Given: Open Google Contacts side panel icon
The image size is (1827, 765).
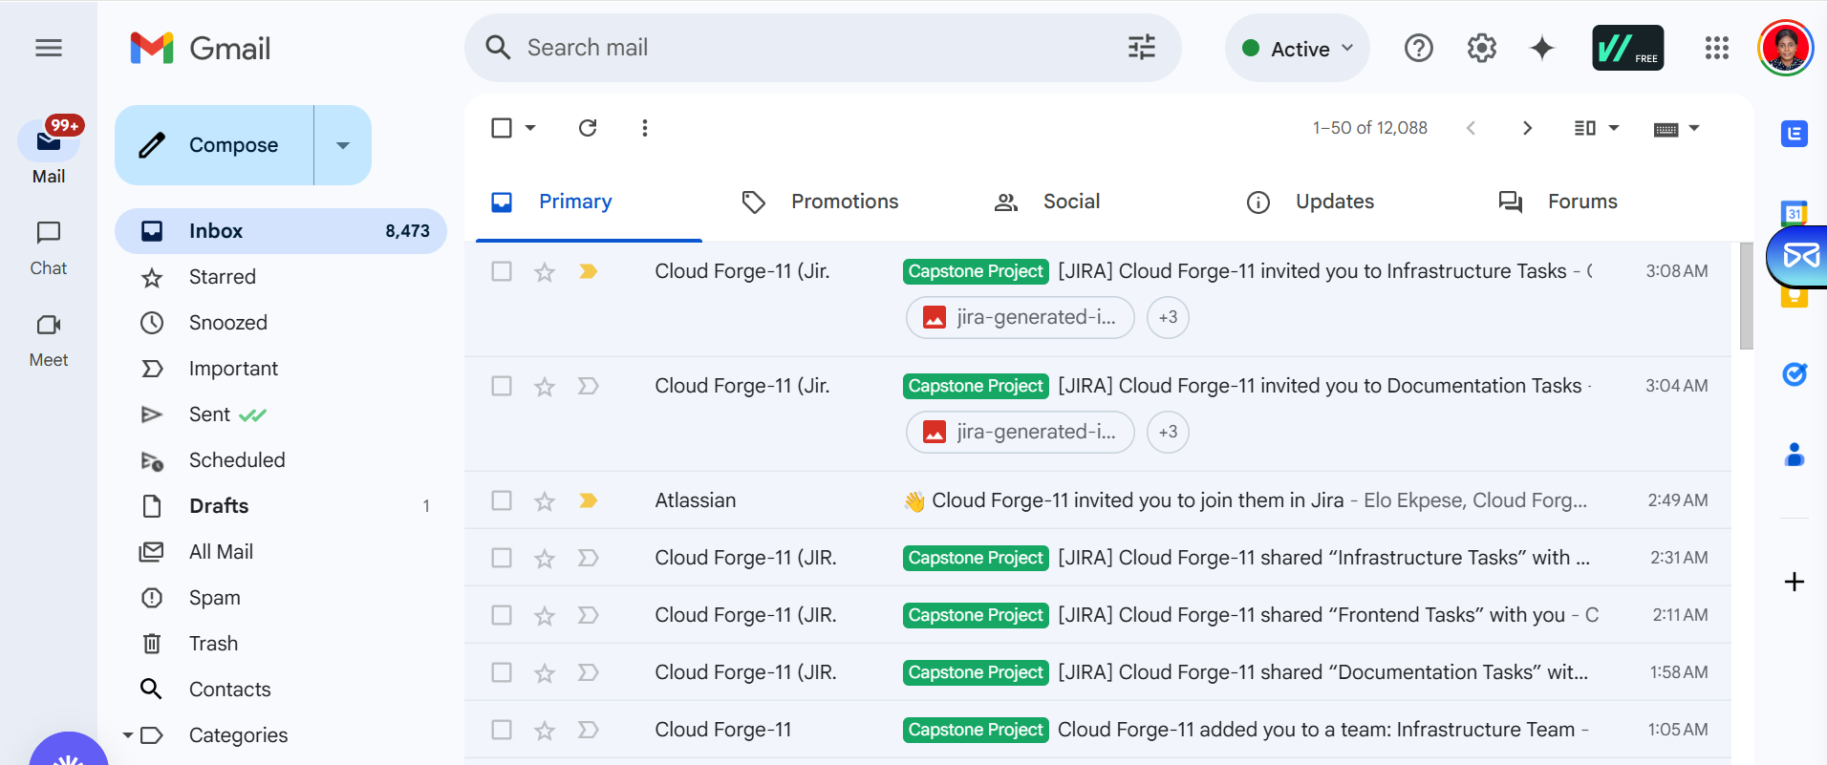Looking at the screenshot, I should coord(1795,455).
